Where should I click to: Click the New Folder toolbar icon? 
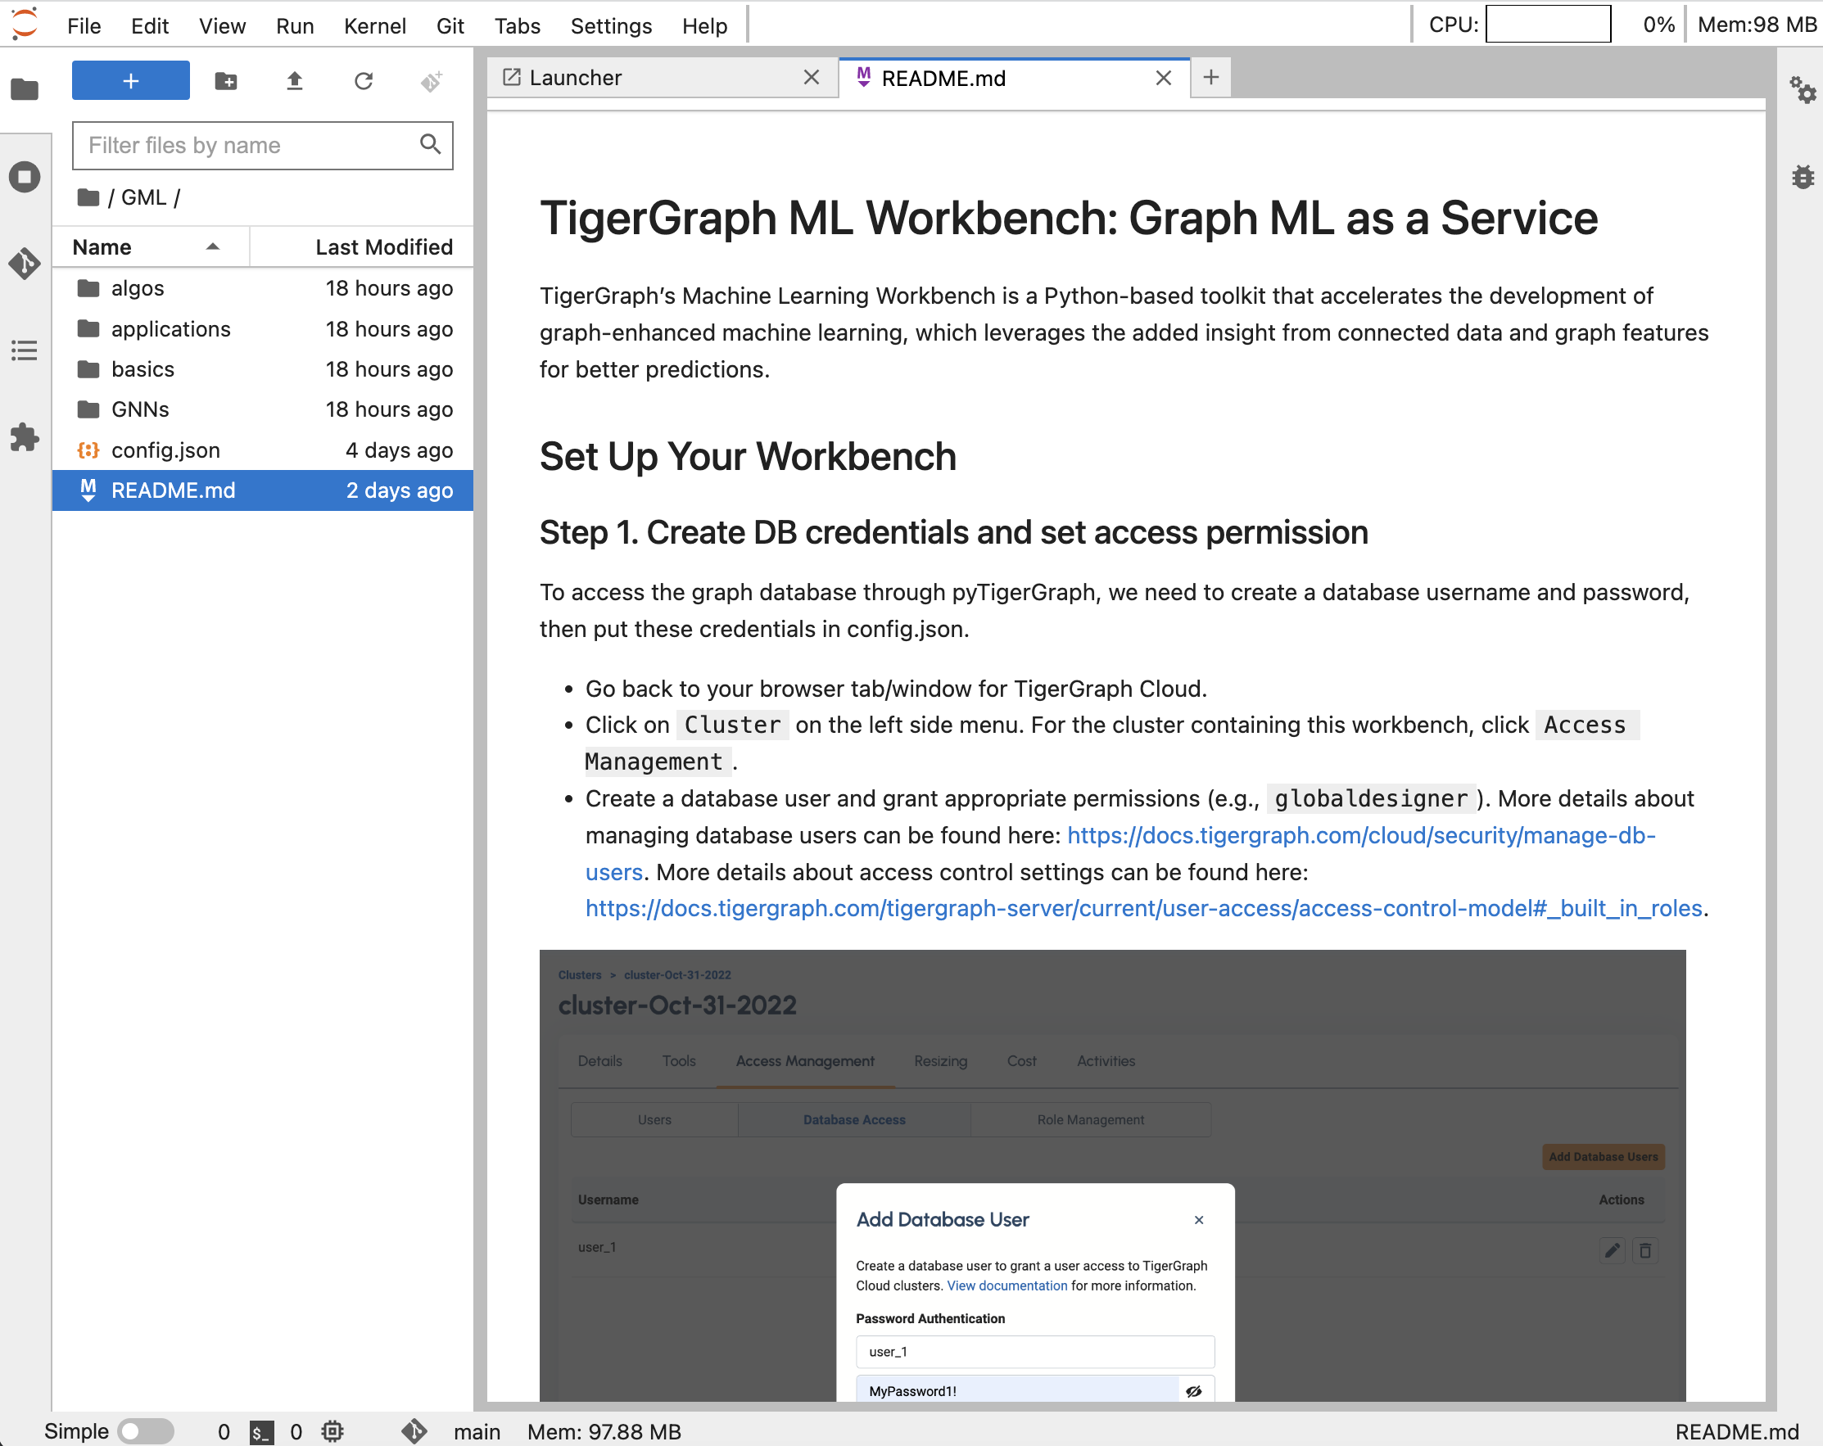[226, 81]
